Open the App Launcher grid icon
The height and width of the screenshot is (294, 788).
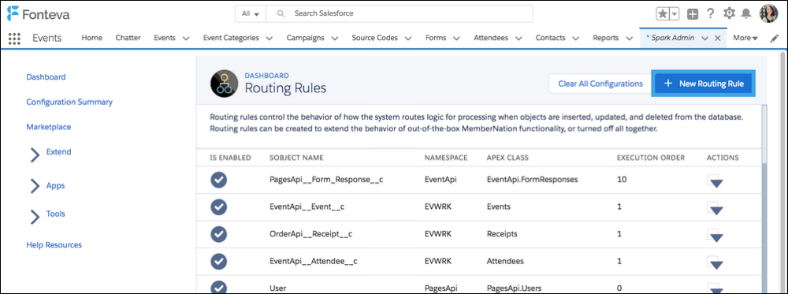[x=14, y=38]
